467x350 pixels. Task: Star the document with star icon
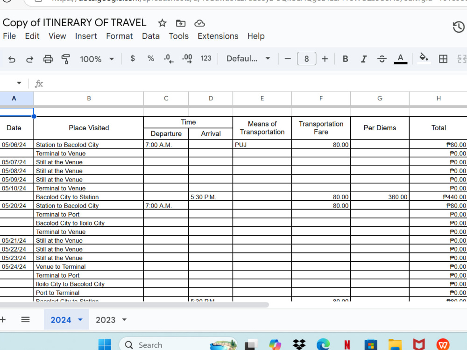[162, 23]
